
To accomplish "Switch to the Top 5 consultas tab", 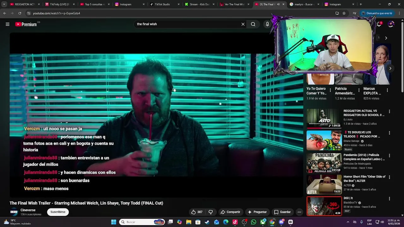I will click(x=95, y=4).
